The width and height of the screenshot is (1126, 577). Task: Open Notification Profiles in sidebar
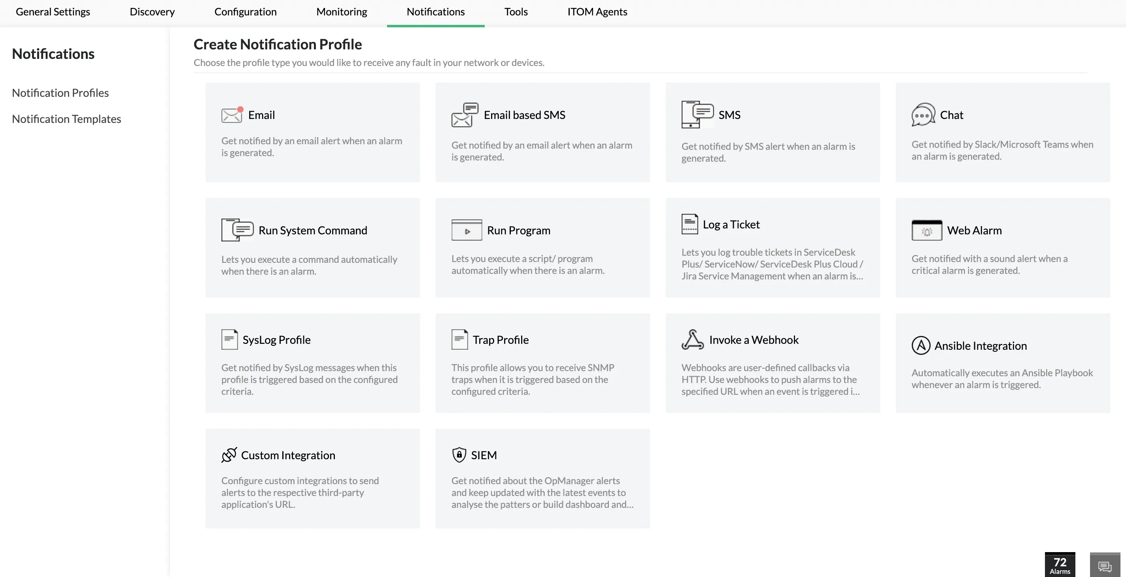(60, 92)
